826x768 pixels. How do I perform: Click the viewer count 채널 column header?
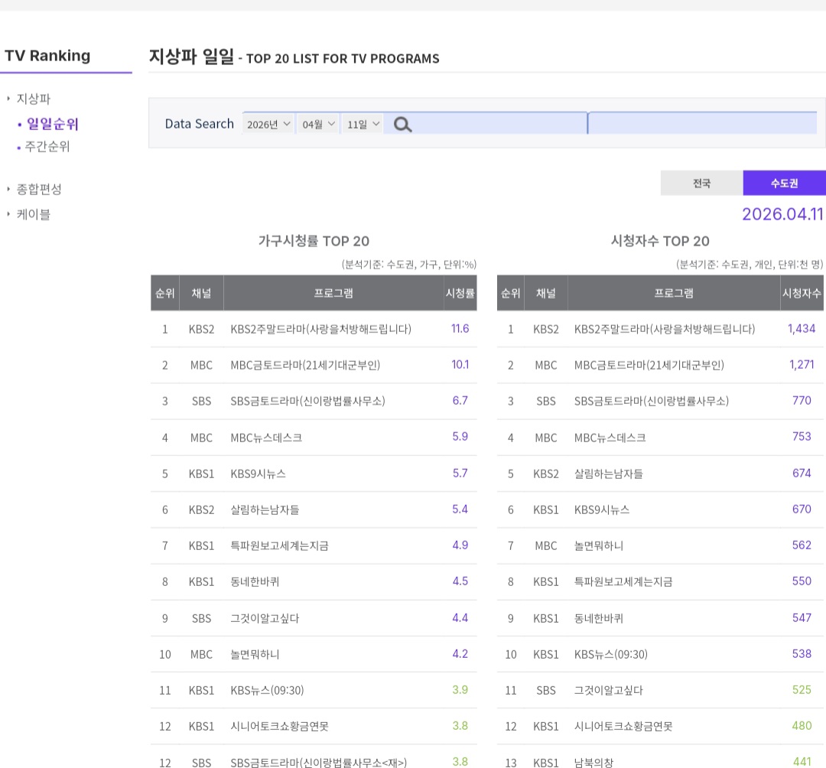pyautogui.click(x=546, y=293)
